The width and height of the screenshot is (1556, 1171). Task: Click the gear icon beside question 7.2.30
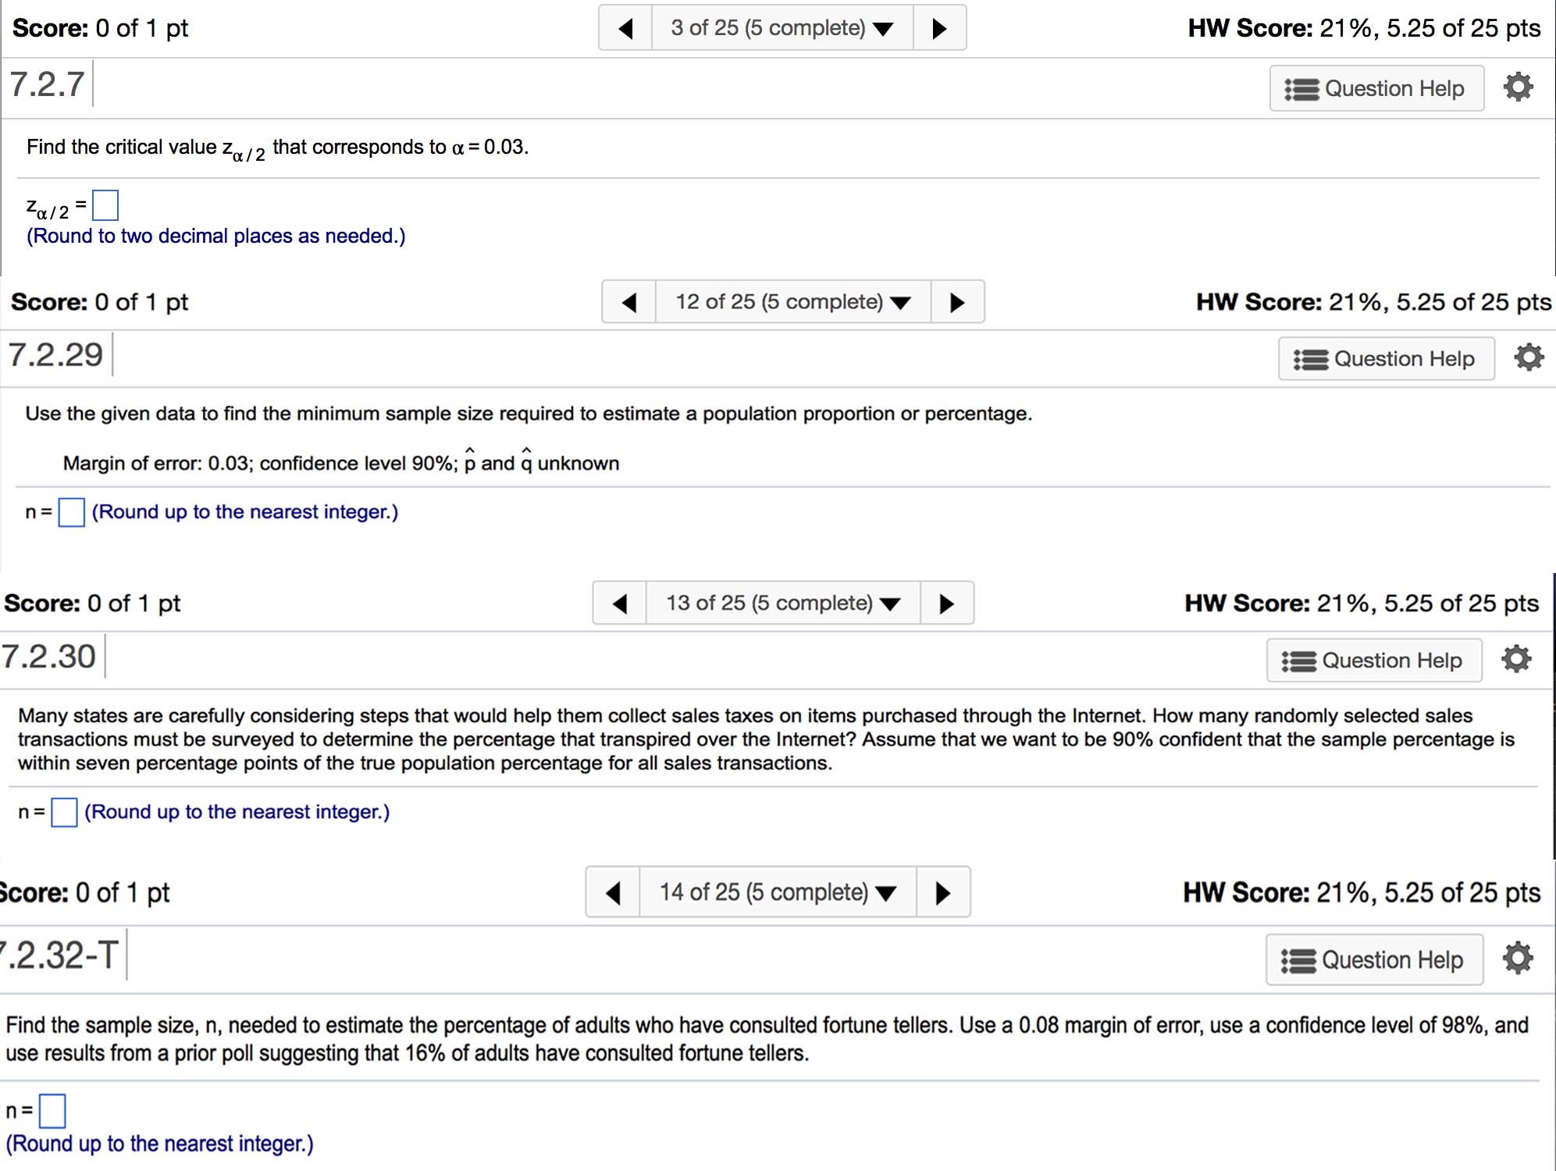[x=1515, y=659]
